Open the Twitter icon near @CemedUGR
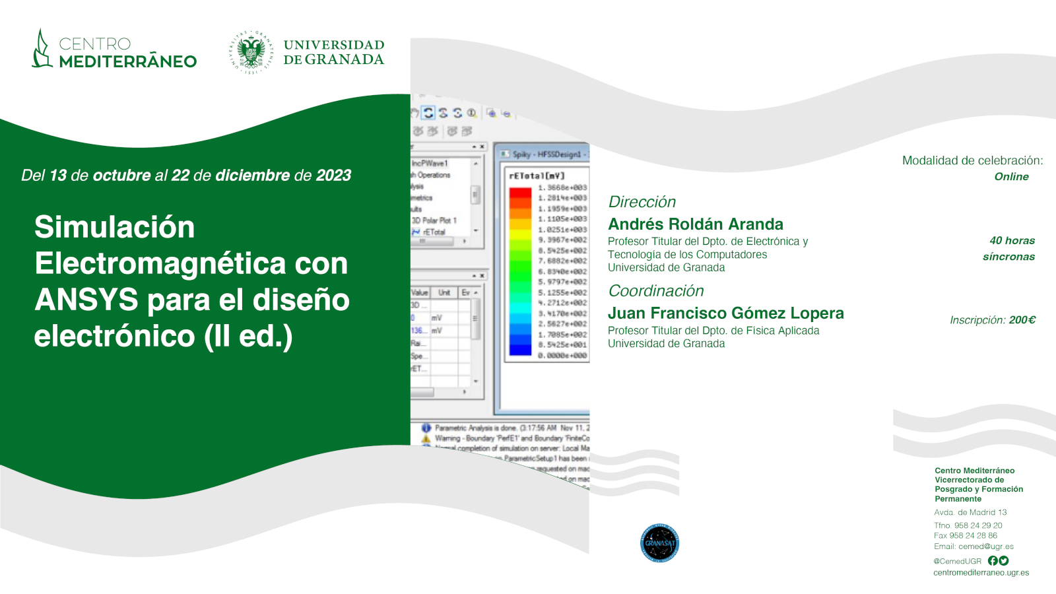 click(1004, 561)
